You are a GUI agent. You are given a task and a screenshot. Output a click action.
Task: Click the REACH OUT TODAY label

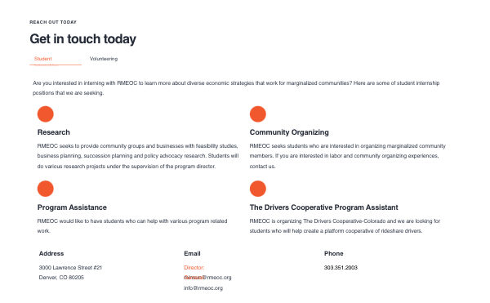[53, 22]
